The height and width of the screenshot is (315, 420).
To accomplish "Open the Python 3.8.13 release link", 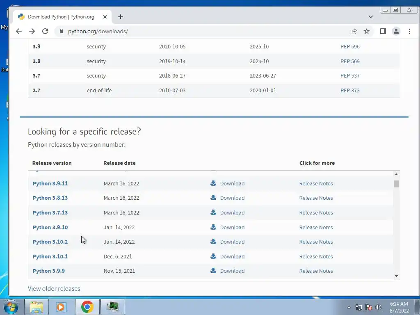I will pos(50,198).
